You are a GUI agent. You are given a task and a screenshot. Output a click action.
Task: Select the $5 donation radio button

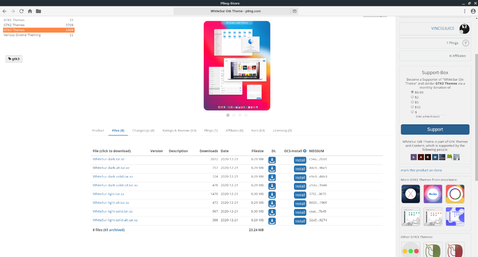(x=412, y=102)
